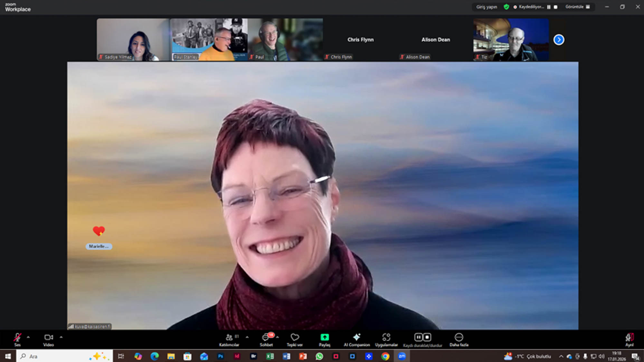Screen dimensions: 644x362
Task: Pause recording in the bottom toolbar
Action: pyautogui.click(x=418, y=337)
